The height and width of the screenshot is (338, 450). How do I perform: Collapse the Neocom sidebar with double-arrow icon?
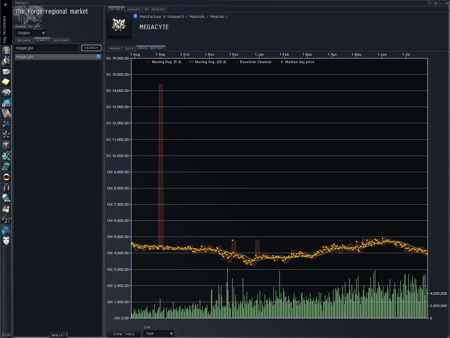(5, 5)
